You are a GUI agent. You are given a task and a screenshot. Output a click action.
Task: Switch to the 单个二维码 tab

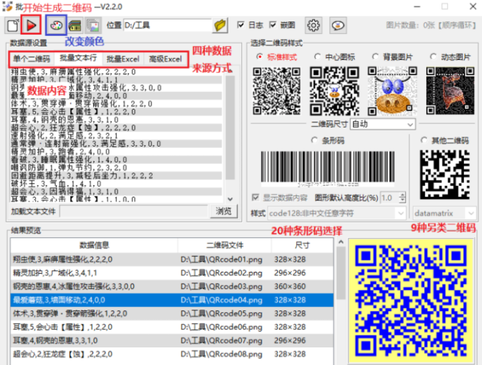(x=32, y=59)
